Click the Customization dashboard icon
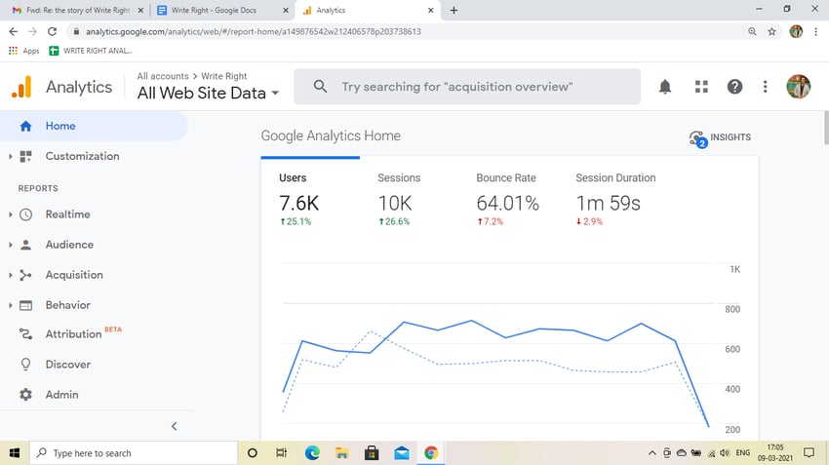 tap(25, 156)
